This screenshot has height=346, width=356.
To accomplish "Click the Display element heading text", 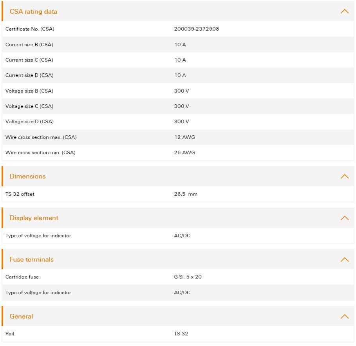I will [x=34, y=218].
